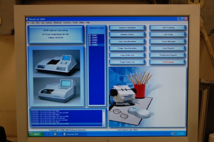Click the desk and Rolodex image
Screen dimensions: 214x142
147,97
